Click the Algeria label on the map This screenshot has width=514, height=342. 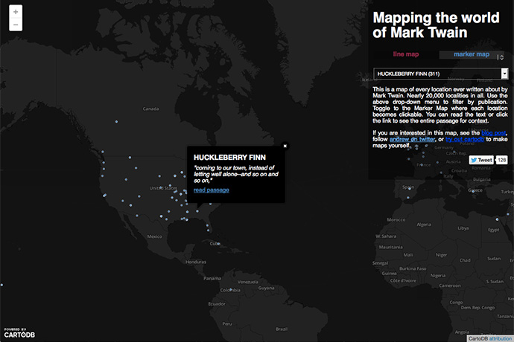pyautogui.click(x=424, y=225)
